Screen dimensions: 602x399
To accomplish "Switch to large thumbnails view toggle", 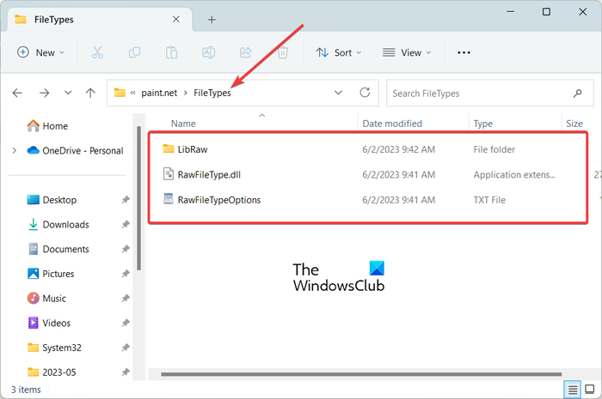I will (589, 390).
